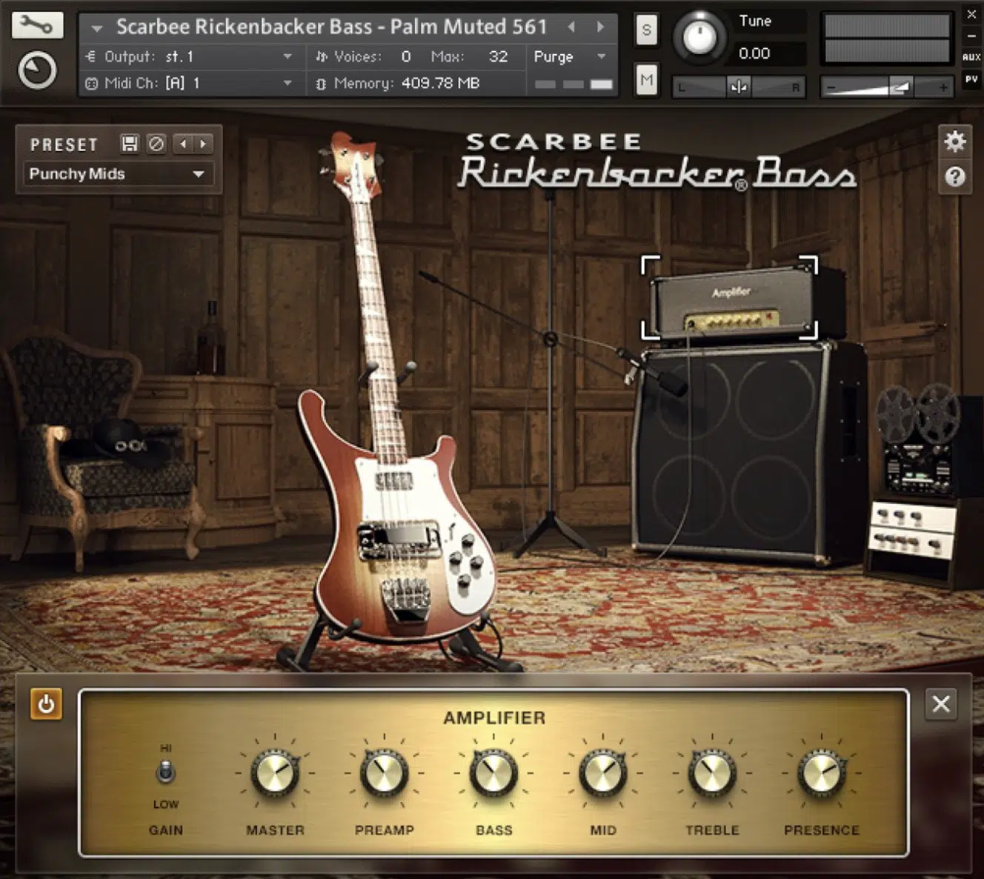Click the microphone on the stand
The image size is (984, 879).
click(x=656, y=373)
